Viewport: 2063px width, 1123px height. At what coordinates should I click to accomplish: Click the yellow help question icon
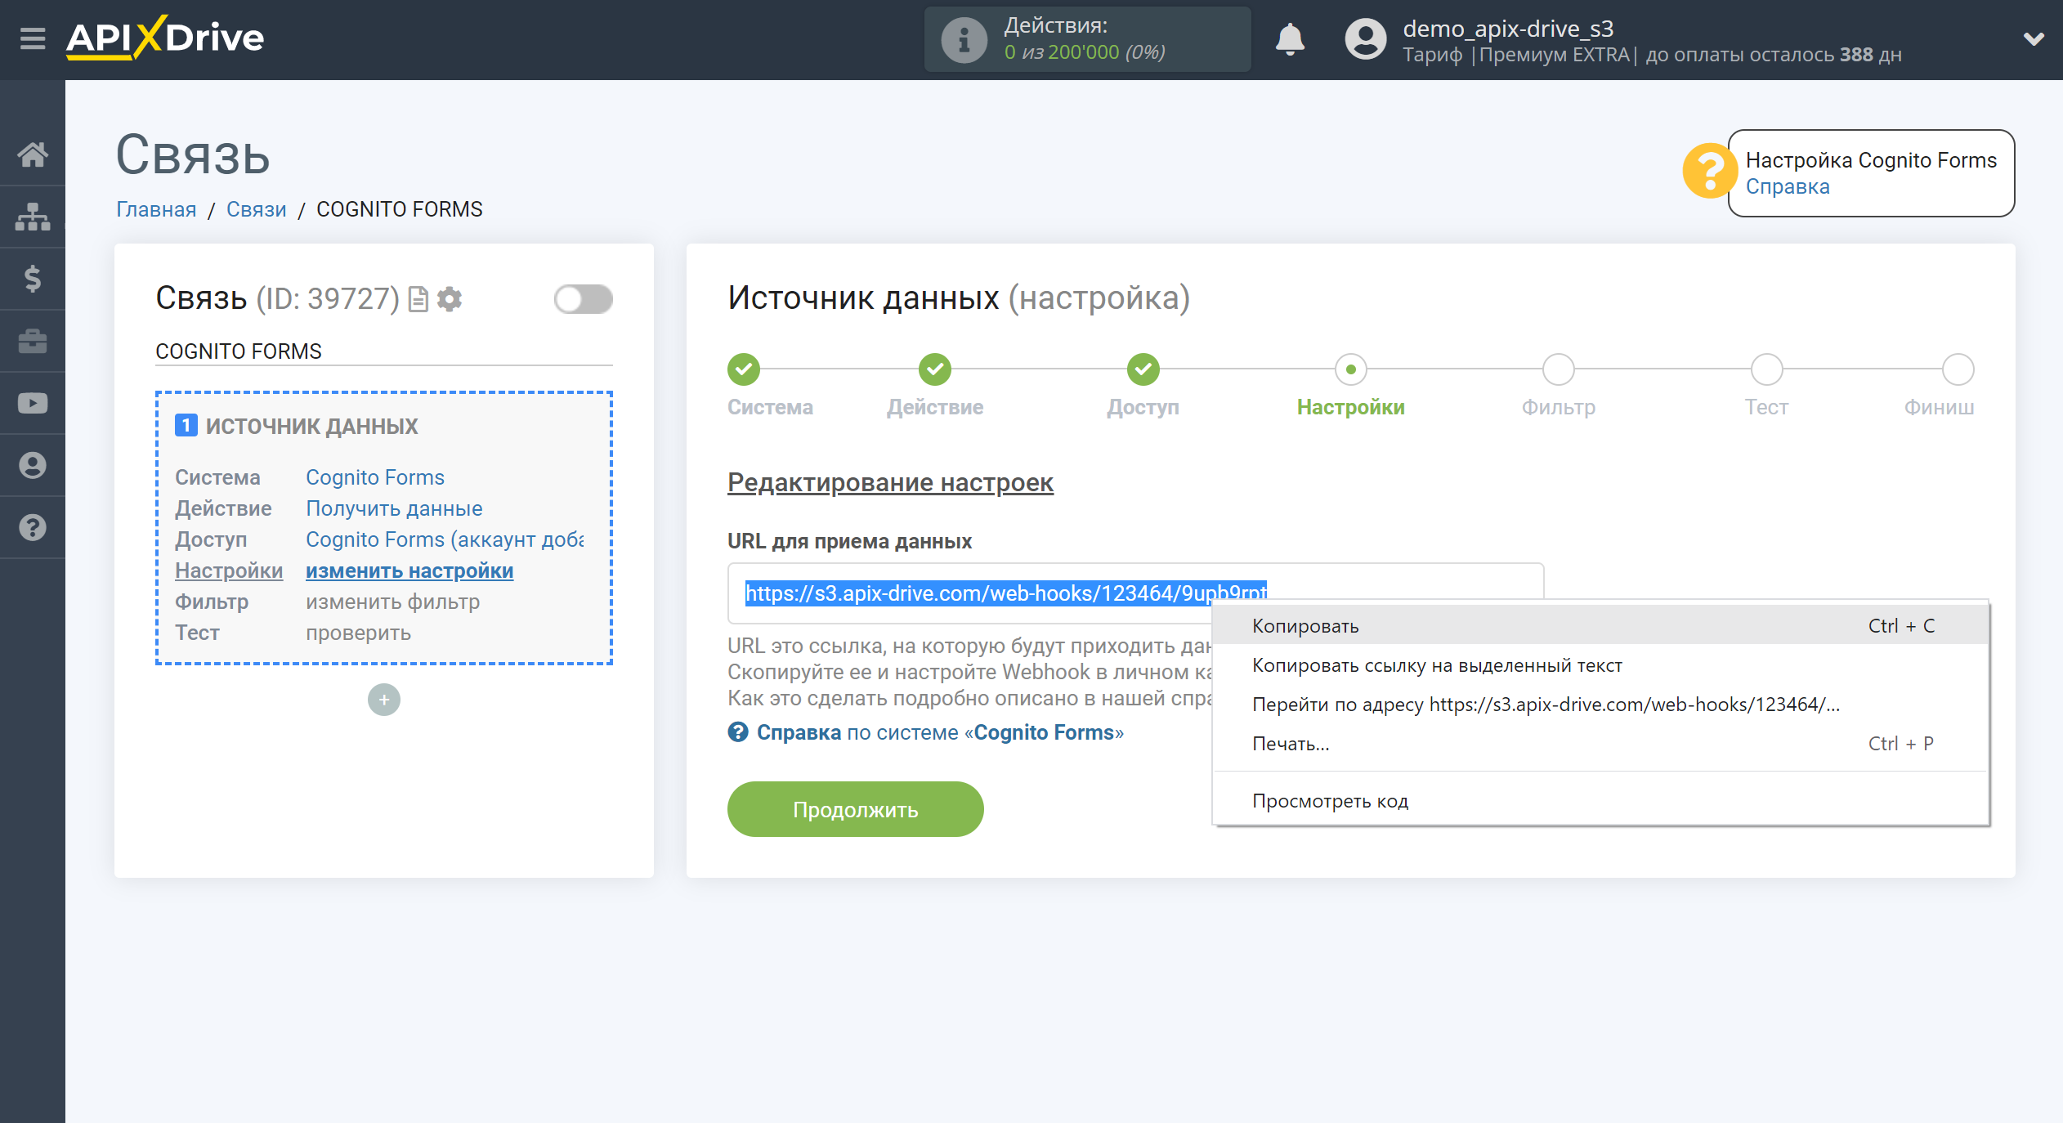pyautogui.click(x=1708, y=171)
